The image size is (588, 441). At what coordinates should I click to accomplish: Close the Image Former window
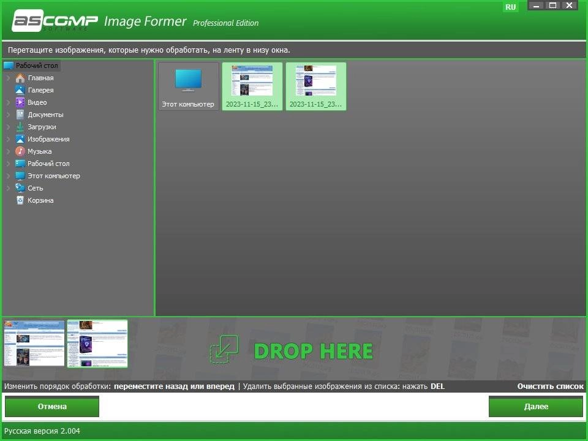[569, 6]
